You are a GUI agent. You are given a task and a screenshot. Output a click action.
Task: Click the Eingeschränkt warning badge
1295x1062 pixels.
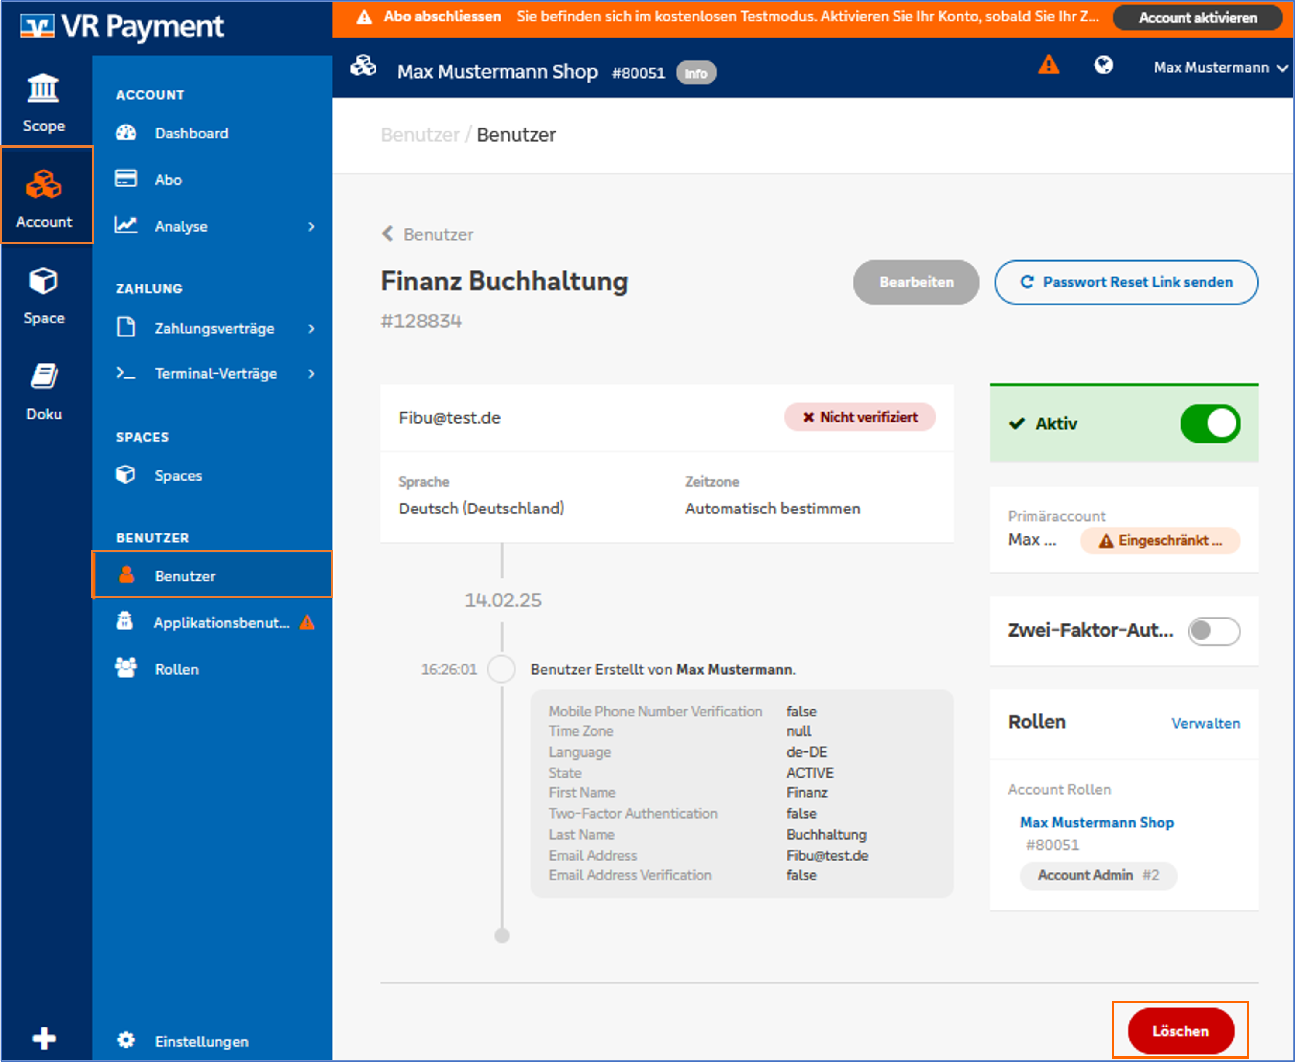(1160, 541)
